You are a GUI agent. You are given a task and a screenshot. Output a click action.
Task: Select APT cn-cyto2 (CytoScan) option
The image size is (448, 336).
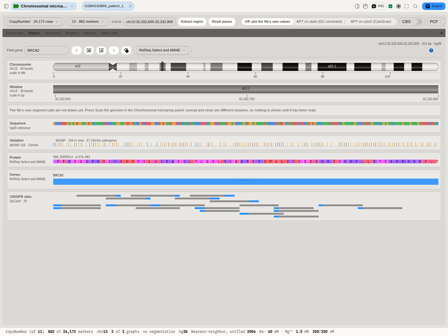tap(371, 22)
